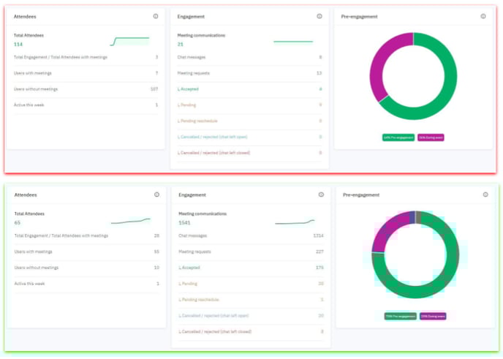Select 'Meeting requests' row showing 227
The width and height of the screenshot is (503, 359).
[251, 252]
